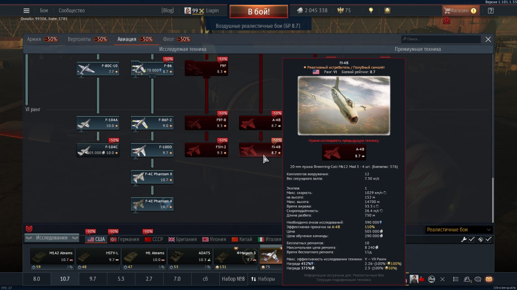This screenshot has width=517, height=290.
Task: Click the silver lions balance 2 045 338
Action: pyautogui.click(x=312, y=11)
